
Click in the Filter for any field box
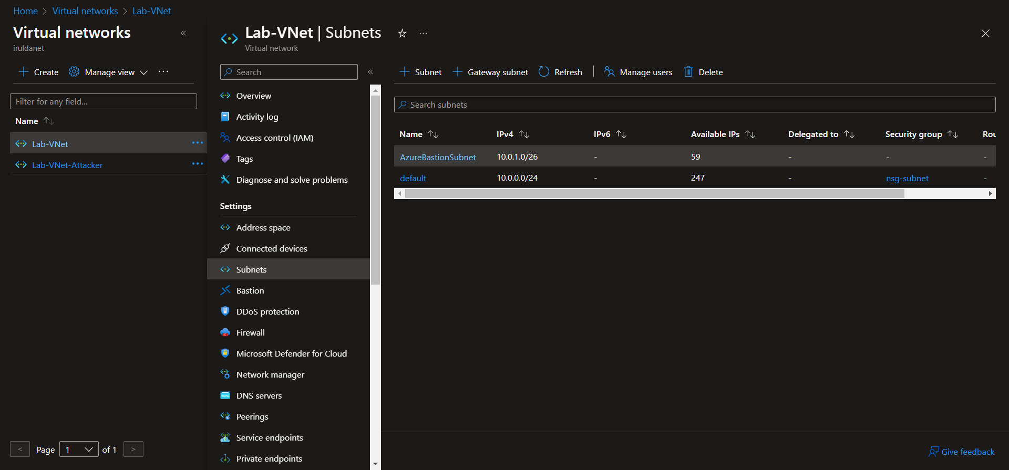point(104,101)
